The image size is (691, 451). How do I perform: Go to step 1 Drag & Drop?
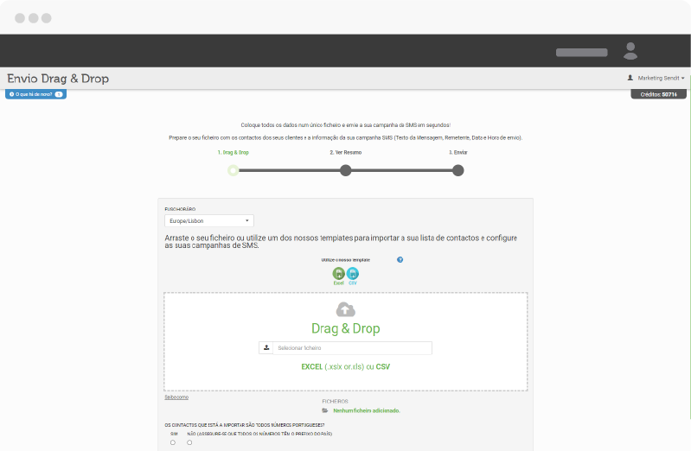pyautogui.click(x=234, y=170)
